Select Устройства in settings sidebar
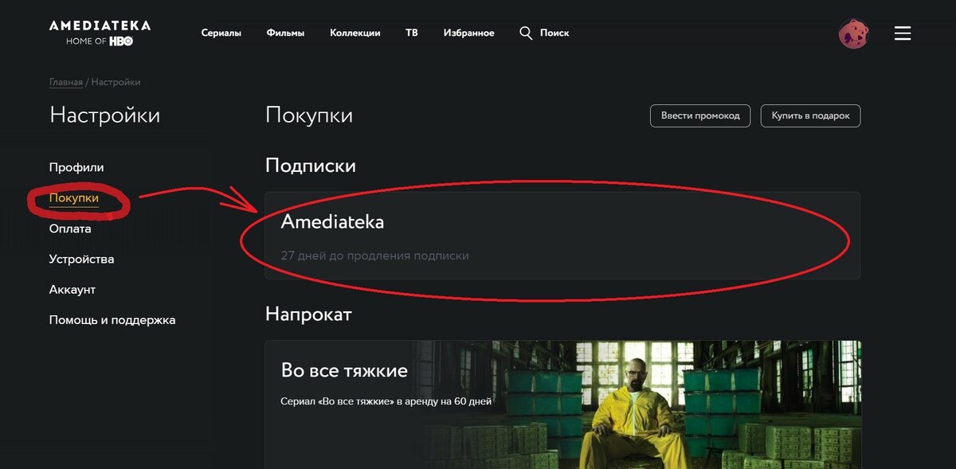956x469 pixels. 81,259
